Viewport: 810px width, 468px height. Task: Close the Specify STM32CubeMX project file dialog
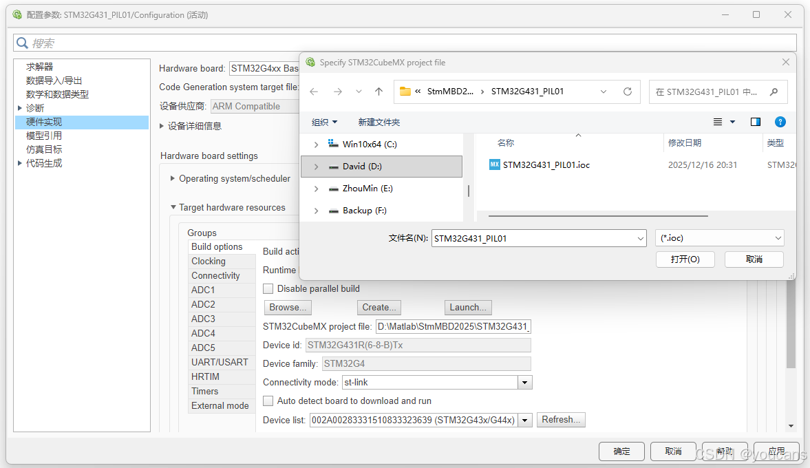pos(786,62)
